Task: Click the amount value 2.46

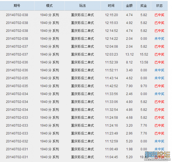Action: coord(129,94)
